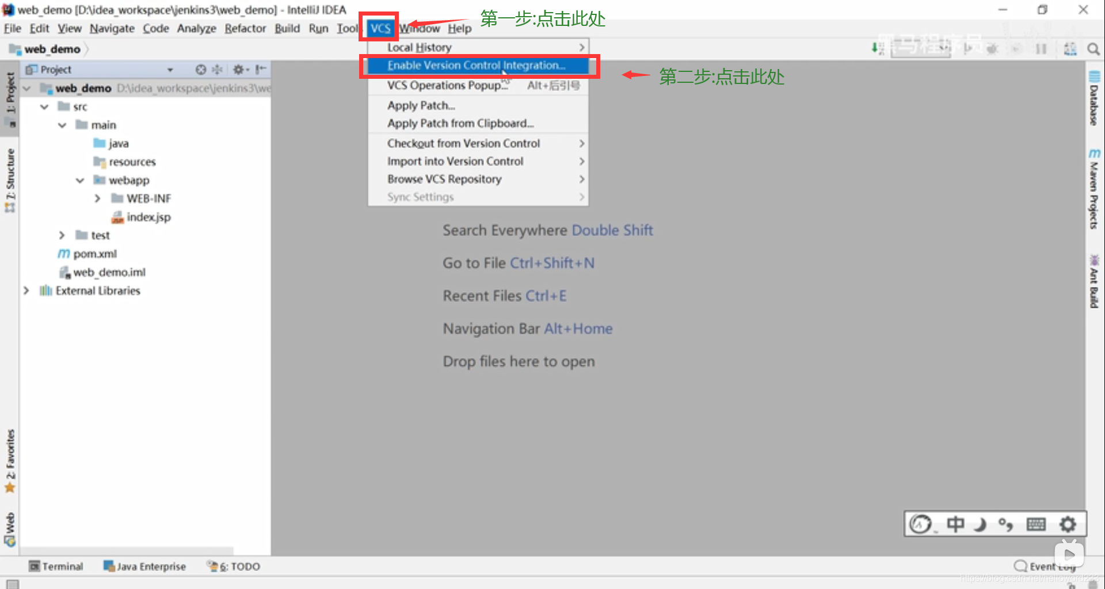Collapse the src folder chevron

point(44,107)
